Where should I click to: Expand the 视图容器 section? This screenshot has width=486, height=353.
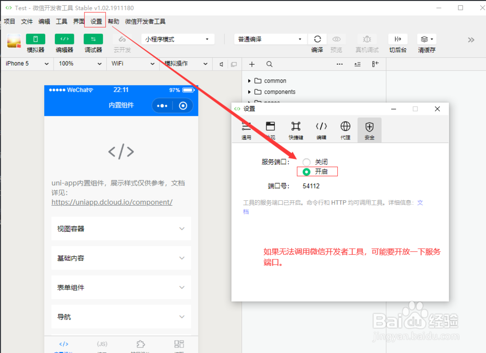[121, 229]
